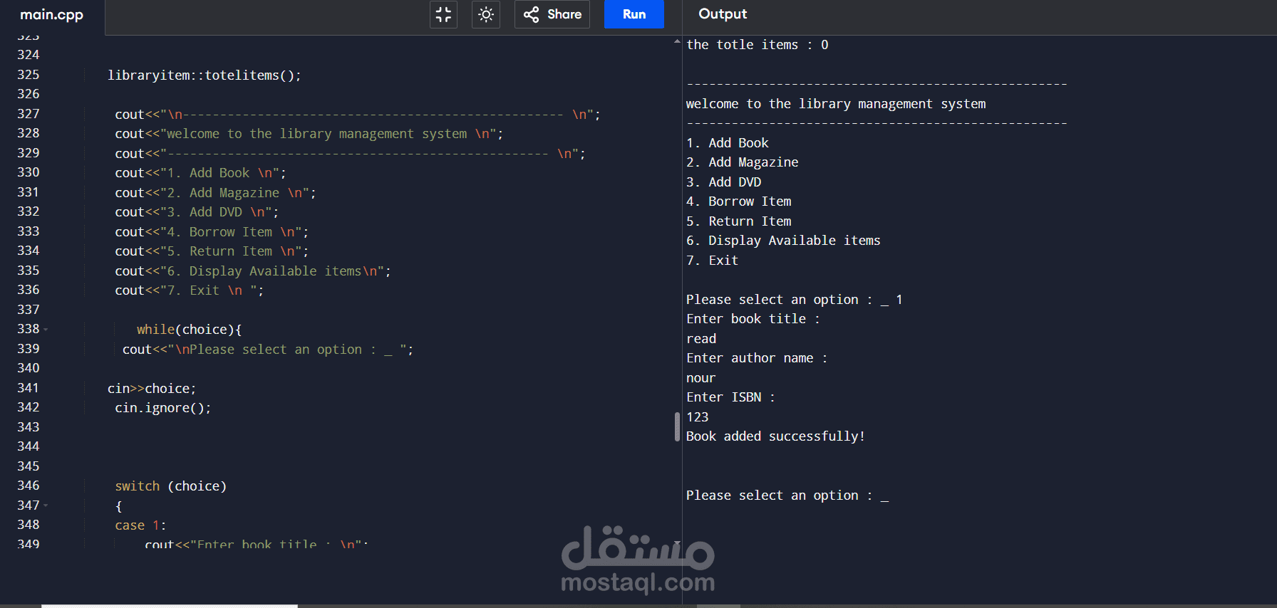
Task: Click the cin>>choice; line
Action: click(x=152, y=389)
